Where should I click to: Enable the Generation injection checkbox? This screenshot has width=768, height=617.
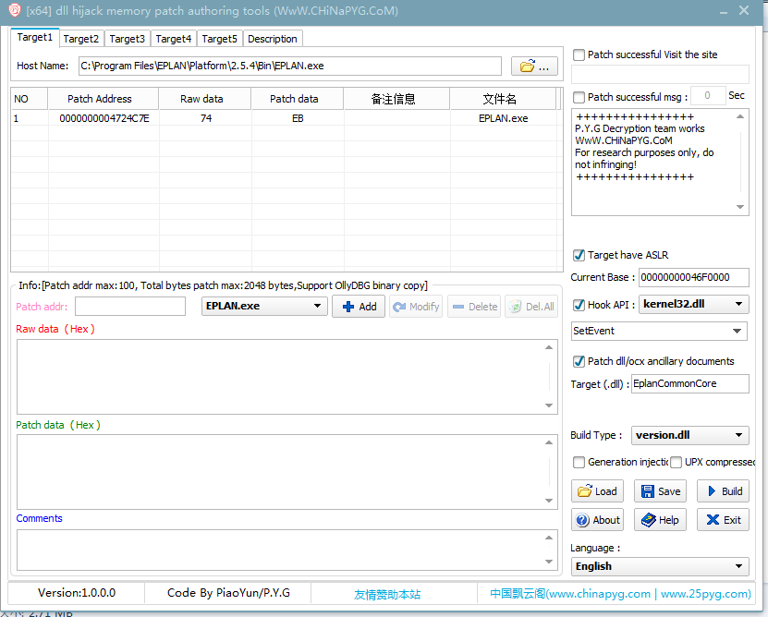click(x=579, y=462)
